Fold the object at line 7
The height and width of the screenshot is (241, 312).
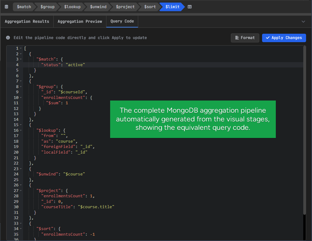coord(21,81)
